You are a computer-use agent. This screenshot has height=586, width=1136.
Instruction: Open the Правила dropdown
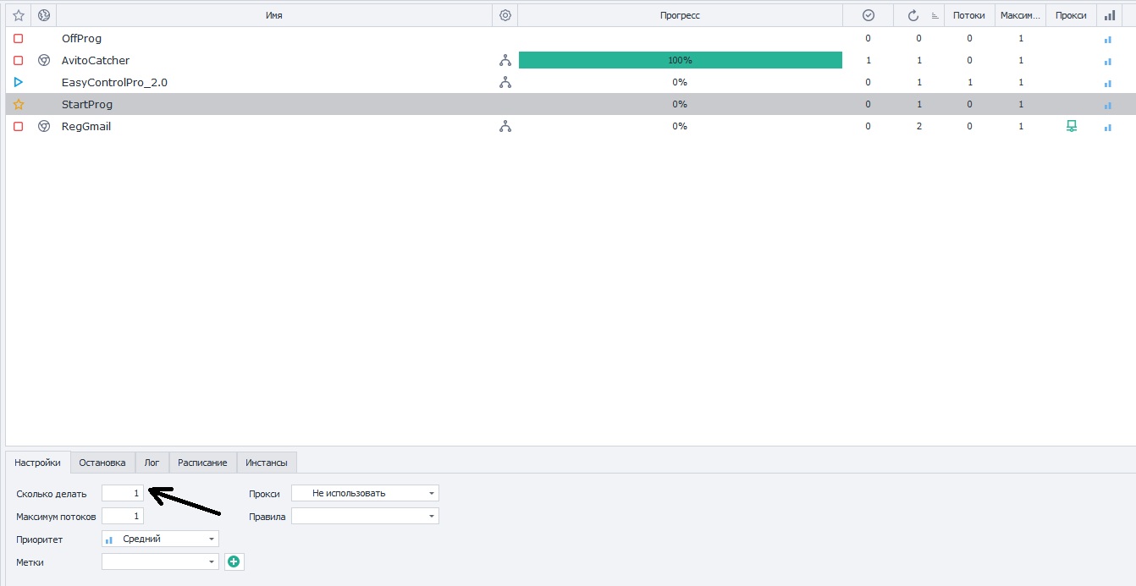pos(365,516)
